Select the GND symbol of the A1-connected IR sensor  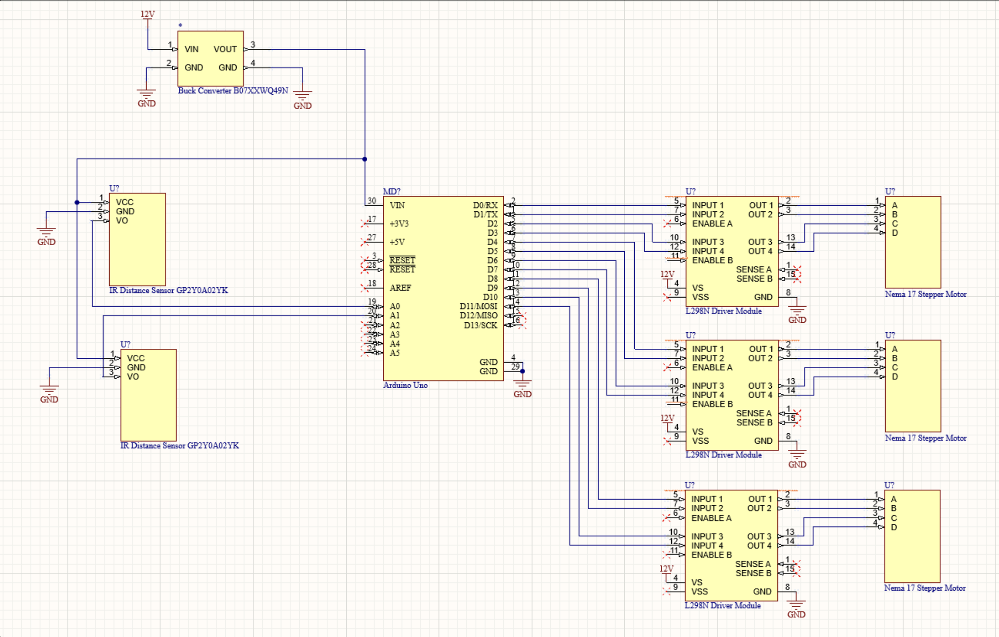pyautogui.click(x=49, y=393)
